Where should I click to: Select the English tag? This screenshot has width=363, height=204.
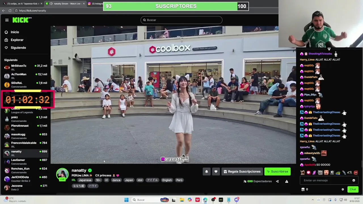(x=167, y=180)
